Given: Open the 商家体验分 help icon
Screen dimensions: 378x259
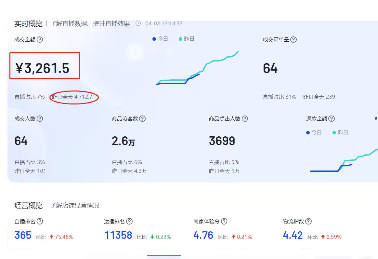Looking at the screenshot, I should coord(224,221).
